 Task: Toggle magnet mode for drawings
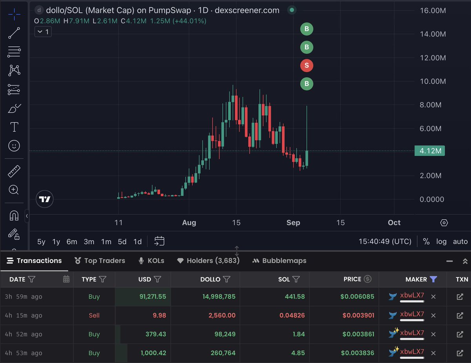click(14, 215)
